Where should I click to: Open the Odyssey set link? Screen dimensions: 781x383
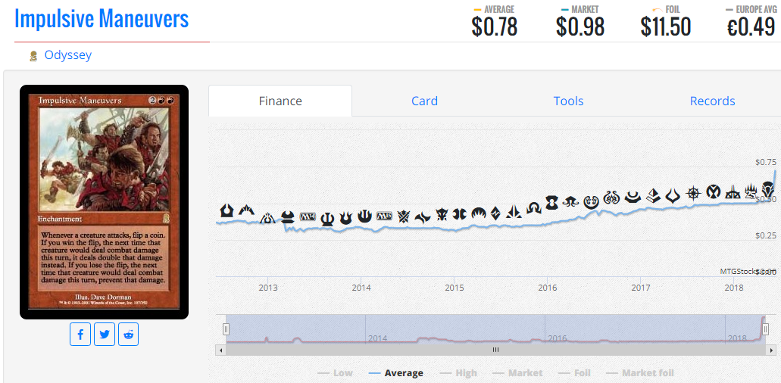point(67,55)
